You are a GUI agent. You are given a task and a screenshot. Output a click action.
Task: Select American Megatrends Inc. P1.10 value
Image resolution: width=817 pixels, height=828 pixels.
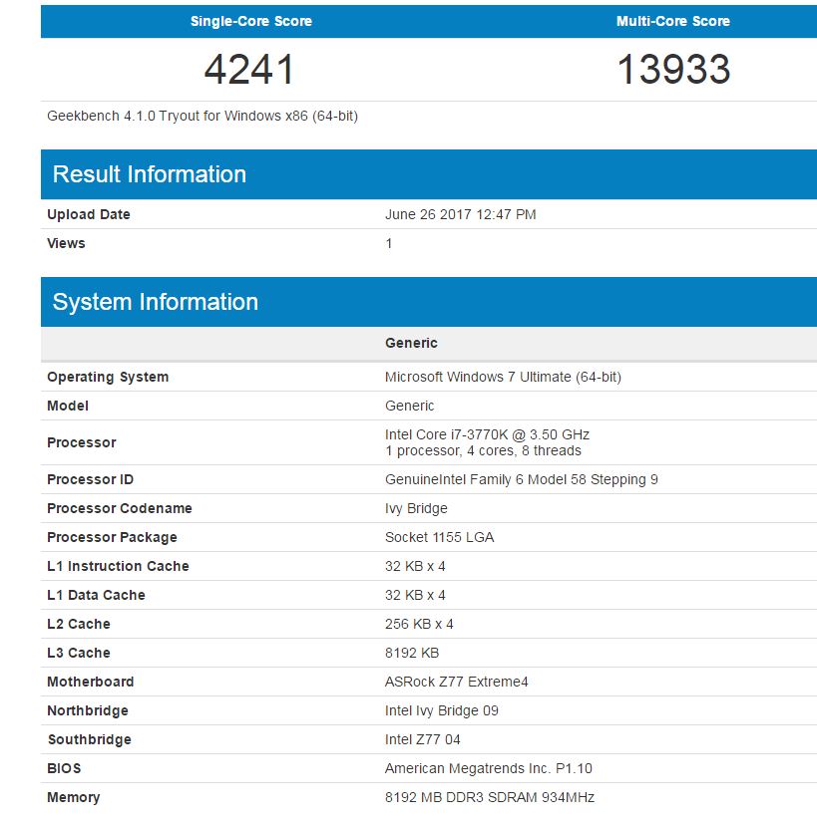pos(489,768)
